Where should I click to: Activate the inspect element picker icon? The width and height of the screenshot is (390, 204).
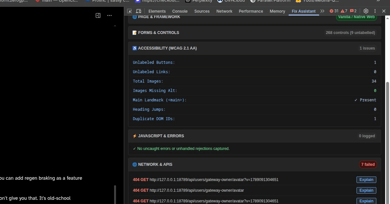coord(129,11)
